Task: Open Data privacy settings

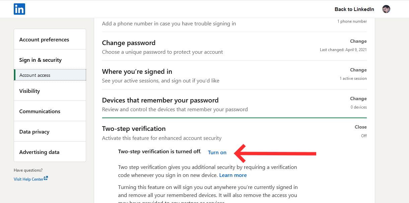Action: pyautogui.click(x=34, y=132)
